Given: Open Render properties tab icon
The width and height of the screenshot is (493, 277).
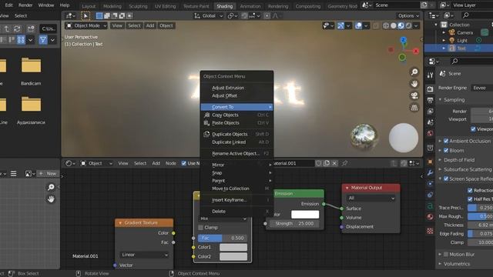Looking at the screenshot, I should click(x=430, y=89).
